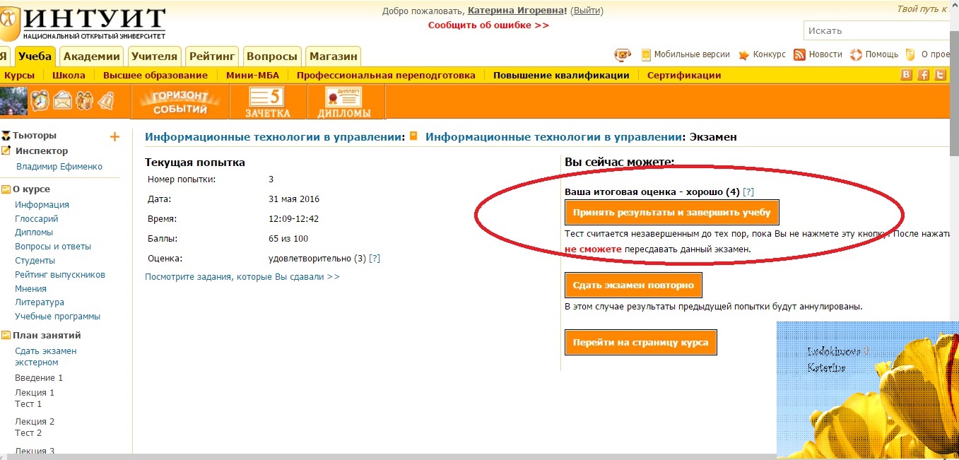The image size is (959, 460).
Task: Open the alarm clock reminders icon
Action: 40,101
